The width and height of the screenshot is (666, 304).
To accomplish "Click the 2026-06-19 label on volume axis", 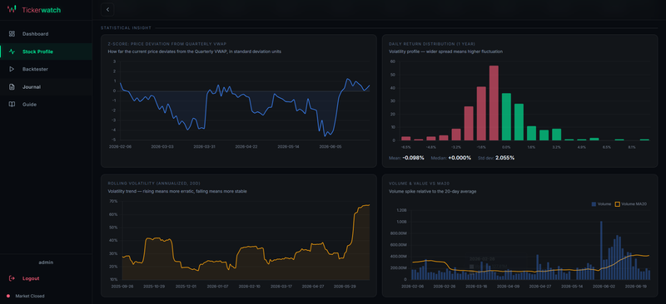I will click(x=637, y=287).
